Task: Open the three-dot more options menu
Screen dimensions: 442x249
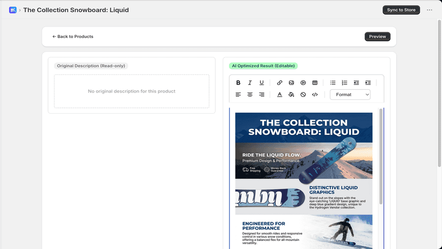Action: pos(429,10)
